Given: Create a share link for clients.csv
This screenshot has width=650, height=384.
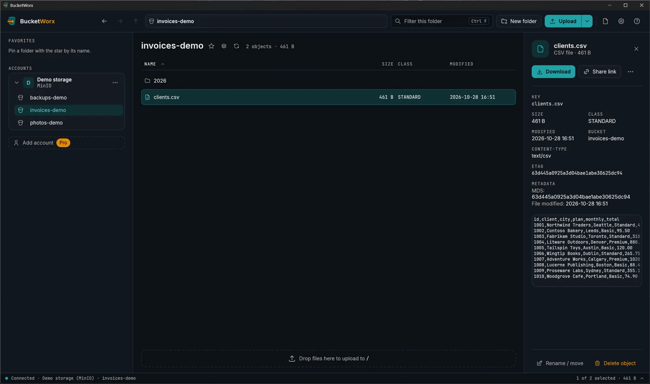Looking at the screenshot, I should 600,72.
